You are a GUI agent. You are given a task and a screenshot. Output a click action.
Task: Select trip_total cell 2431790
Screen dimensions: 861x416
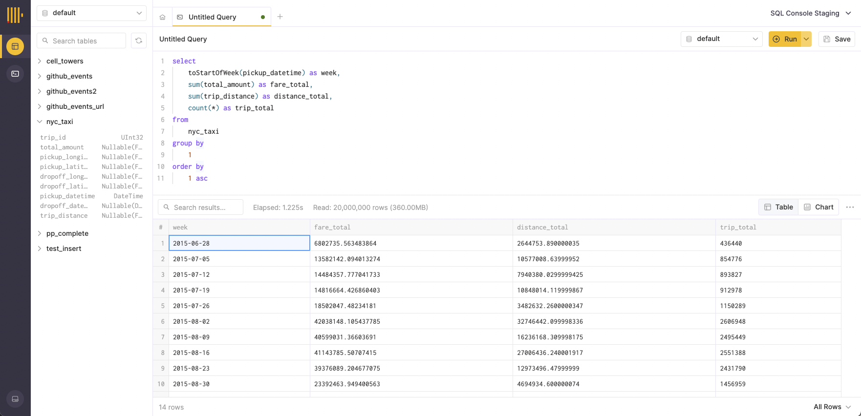(778, 368)
